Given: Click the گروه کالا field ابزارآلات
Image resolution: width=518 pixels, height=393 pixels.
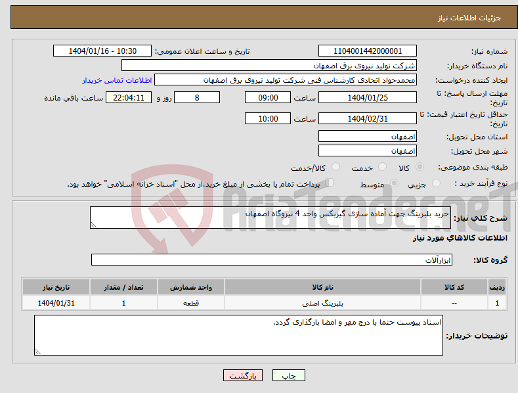Looking at the screenshot, I should pyautogui.click(x=272, y=260).
